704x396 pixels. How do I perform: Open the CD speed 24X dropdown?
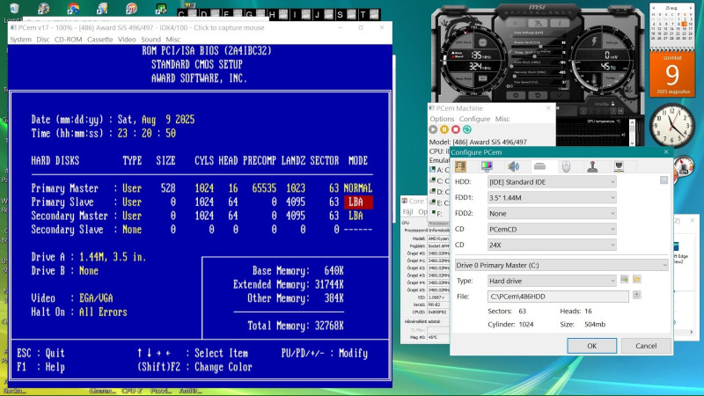(552, 245)
